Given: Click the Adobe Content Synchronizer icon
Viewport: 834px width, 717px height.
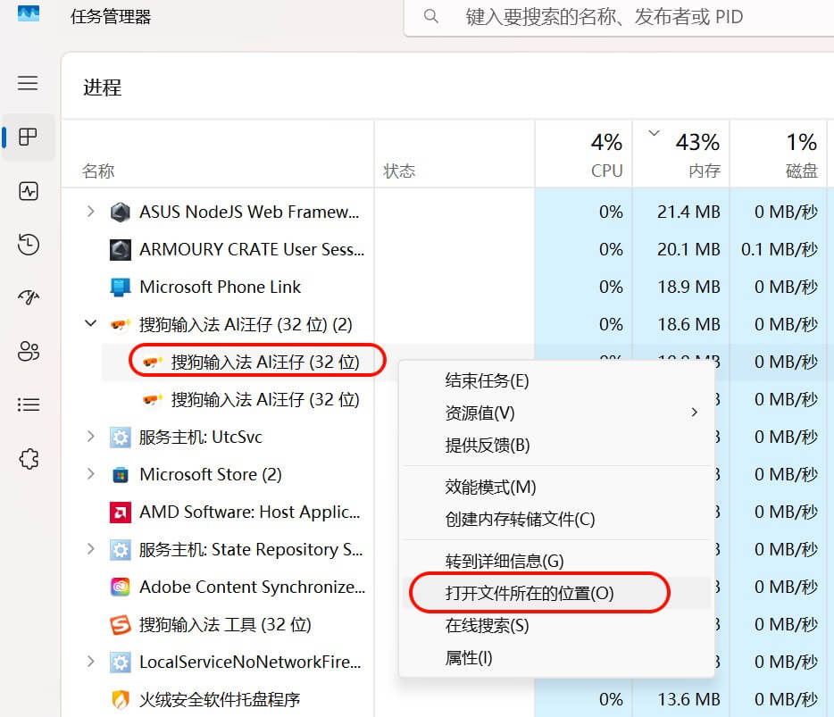Looking at the screenshot, I should tap(121, 588).
